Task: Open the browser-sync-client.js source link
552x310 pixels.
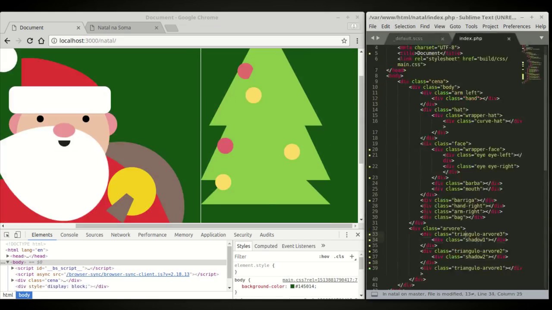Action: (x=128, y=274)
